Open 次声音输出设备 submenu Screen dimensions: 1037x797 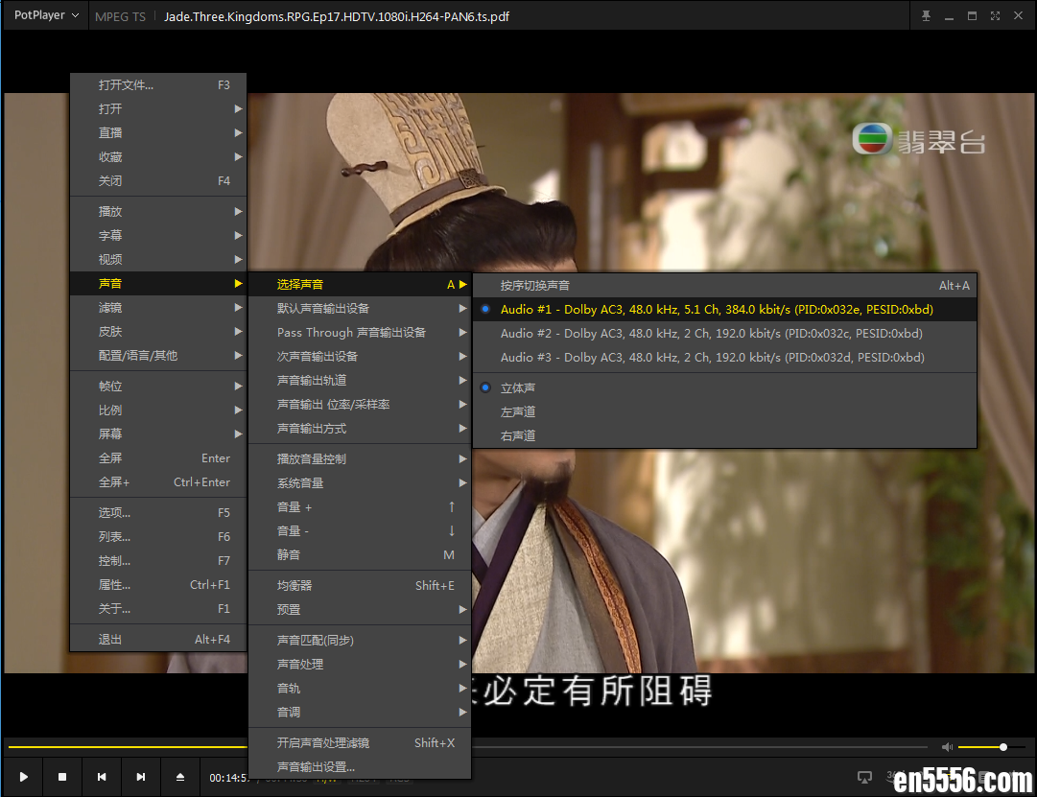coord(360,357)
